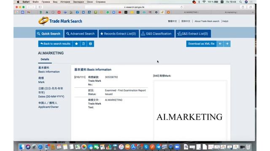Open Facebook bookmark in favorites bar

[x=77, y=12]
